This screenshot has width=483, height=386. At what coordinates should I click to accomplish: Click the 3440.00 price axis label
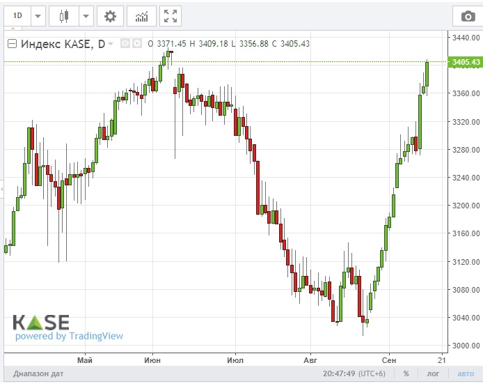tap(466, 38)
